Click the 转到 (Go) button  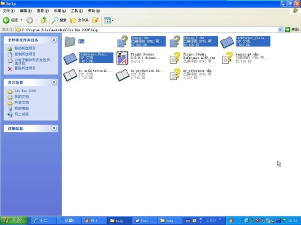[292, 29]
